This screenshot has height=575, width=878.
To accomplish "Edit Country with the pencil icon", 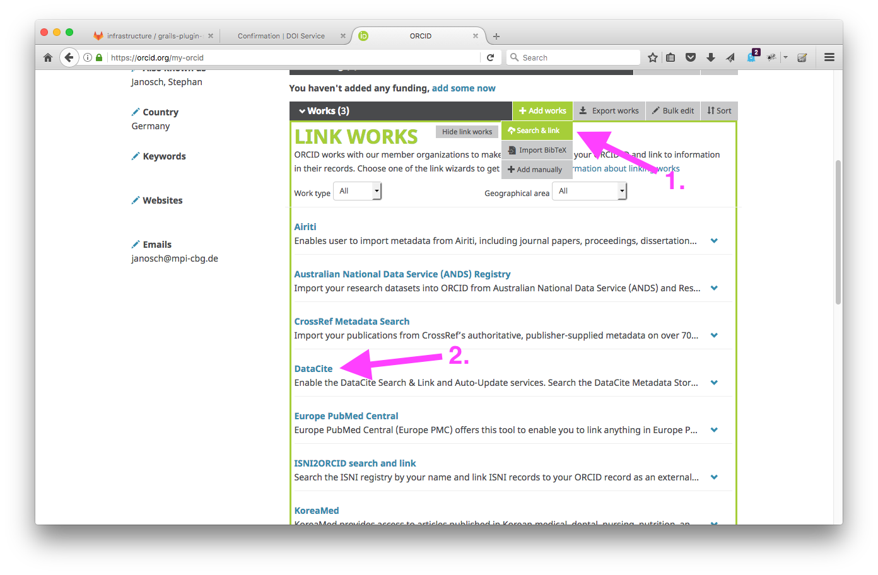I will click(x=135, y=112).
